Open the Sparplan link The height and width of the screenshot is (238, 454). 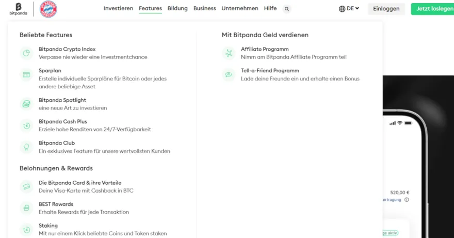coord(50,71)
